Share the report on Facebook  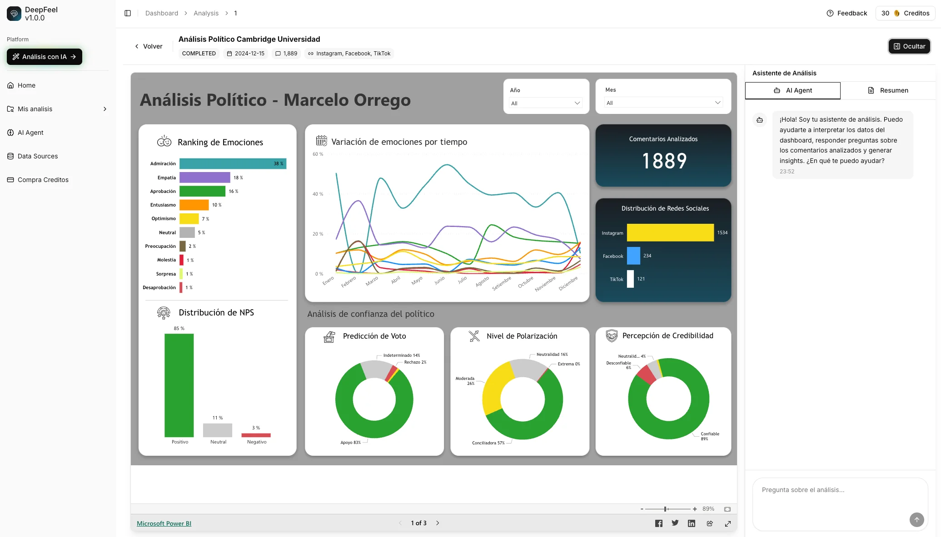click(658, 523)
